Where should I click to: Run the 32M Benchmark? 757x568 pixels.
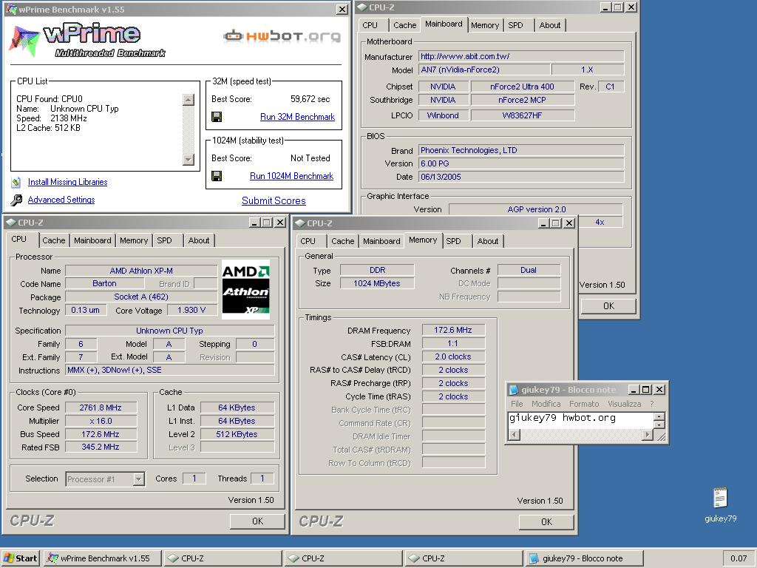tap(297, 117)
